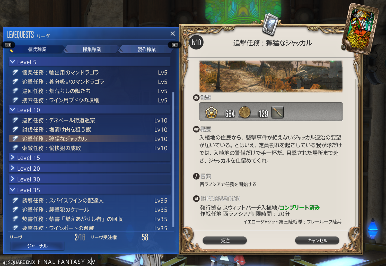This screenshot has width=386, height=266.
Task: Select 索敵任務：愉快犯の成敗 leve
Action: [x=90, y=148]
